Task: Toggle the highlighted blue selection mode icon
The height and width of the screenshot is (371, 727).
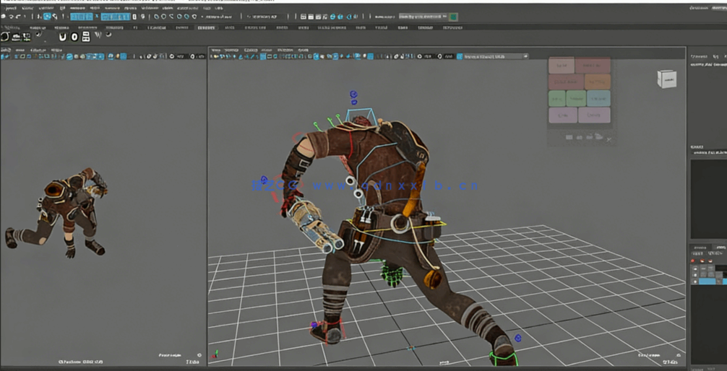Action: pos(48,17)
